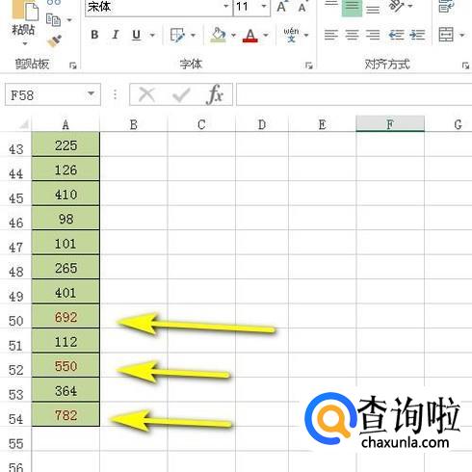Select column F header
The image size is (472, 472).
[x=390, y=124]
